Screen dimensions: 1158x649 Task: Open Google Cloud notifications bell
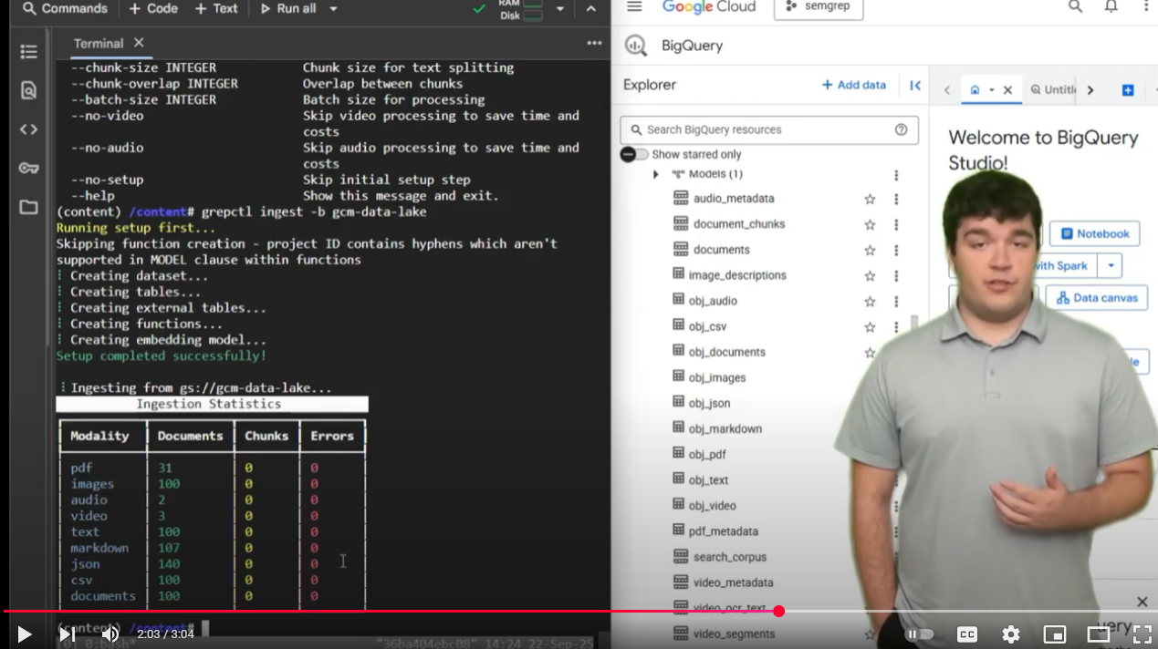point(1111,6)
